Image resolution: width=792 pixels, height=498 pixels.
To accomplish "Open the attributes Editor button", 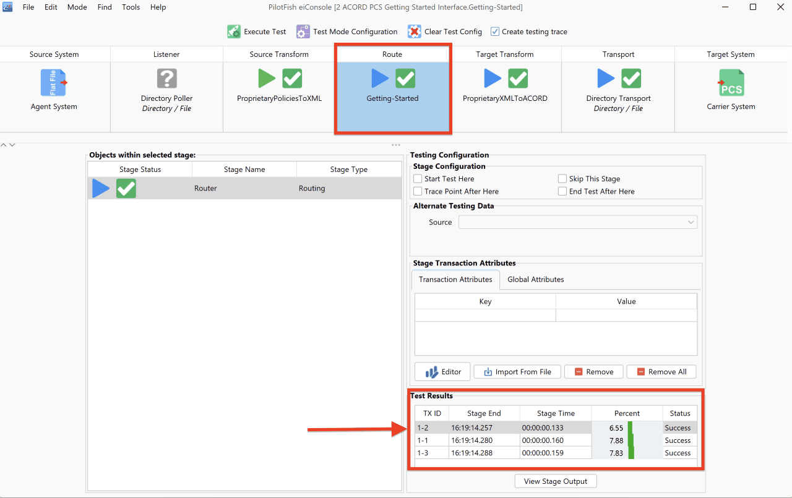I will (442, 372).
